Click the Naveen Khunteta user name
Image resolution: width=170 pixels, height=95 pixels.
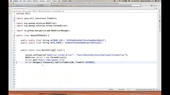click(145, 1)
